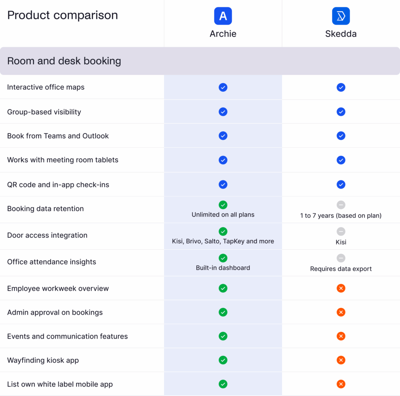Viewport: 400px width, 396px height.
Task: Click the Works with meeting room tablets label
Action: click(x=62, y=160)
